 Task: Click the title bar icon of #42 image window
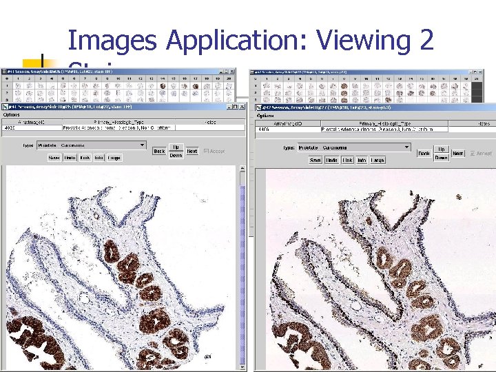click(259, 107)
